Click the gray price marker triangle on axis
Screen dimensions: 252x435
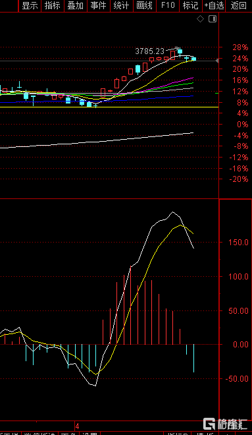pos(217,61)
